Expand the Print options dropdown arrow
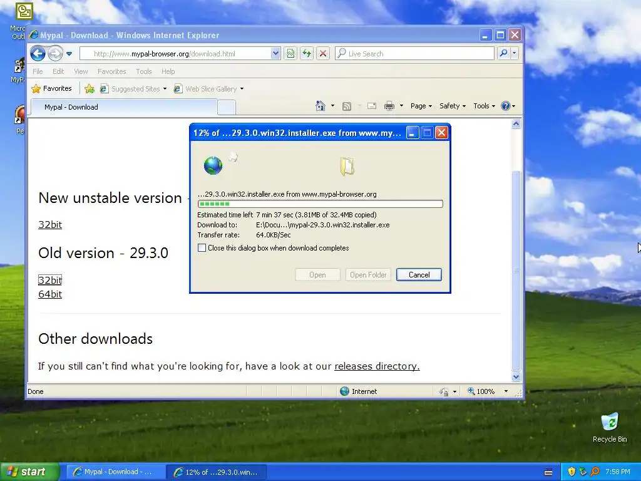This screenshot has height=481, width=641. 401,106
